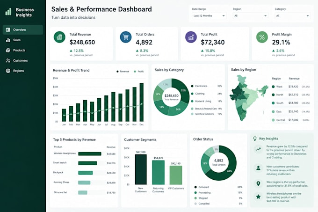Viewport: 318px width, 212px height.
Task: Open the Date Range dropdown
Action: click(x=209, y=15)
